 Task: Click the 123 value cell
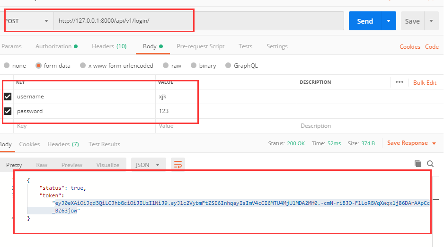pyautogui.click(x=226, y=111)
